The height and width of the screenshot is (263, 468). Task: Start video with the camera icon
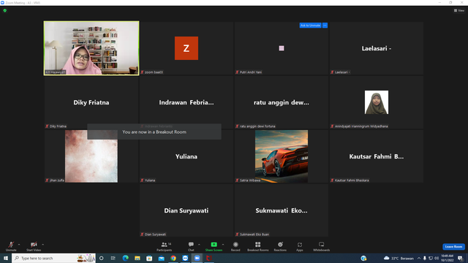pos(34,246)
